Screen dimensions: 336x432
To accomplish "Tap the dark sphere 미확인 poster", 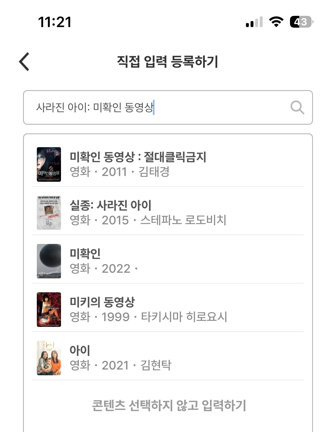I will tap(49, 261).
